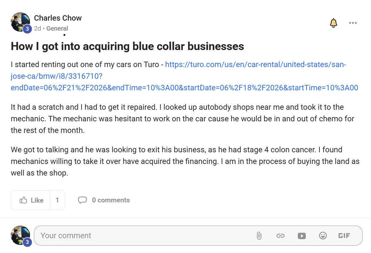This screenshot has width=371, height=253.
Task: View the like count of 1
Action: point(57,200)
